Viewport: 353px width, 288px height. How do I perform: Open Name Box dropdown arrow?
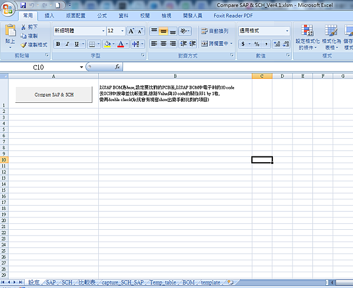81,67
